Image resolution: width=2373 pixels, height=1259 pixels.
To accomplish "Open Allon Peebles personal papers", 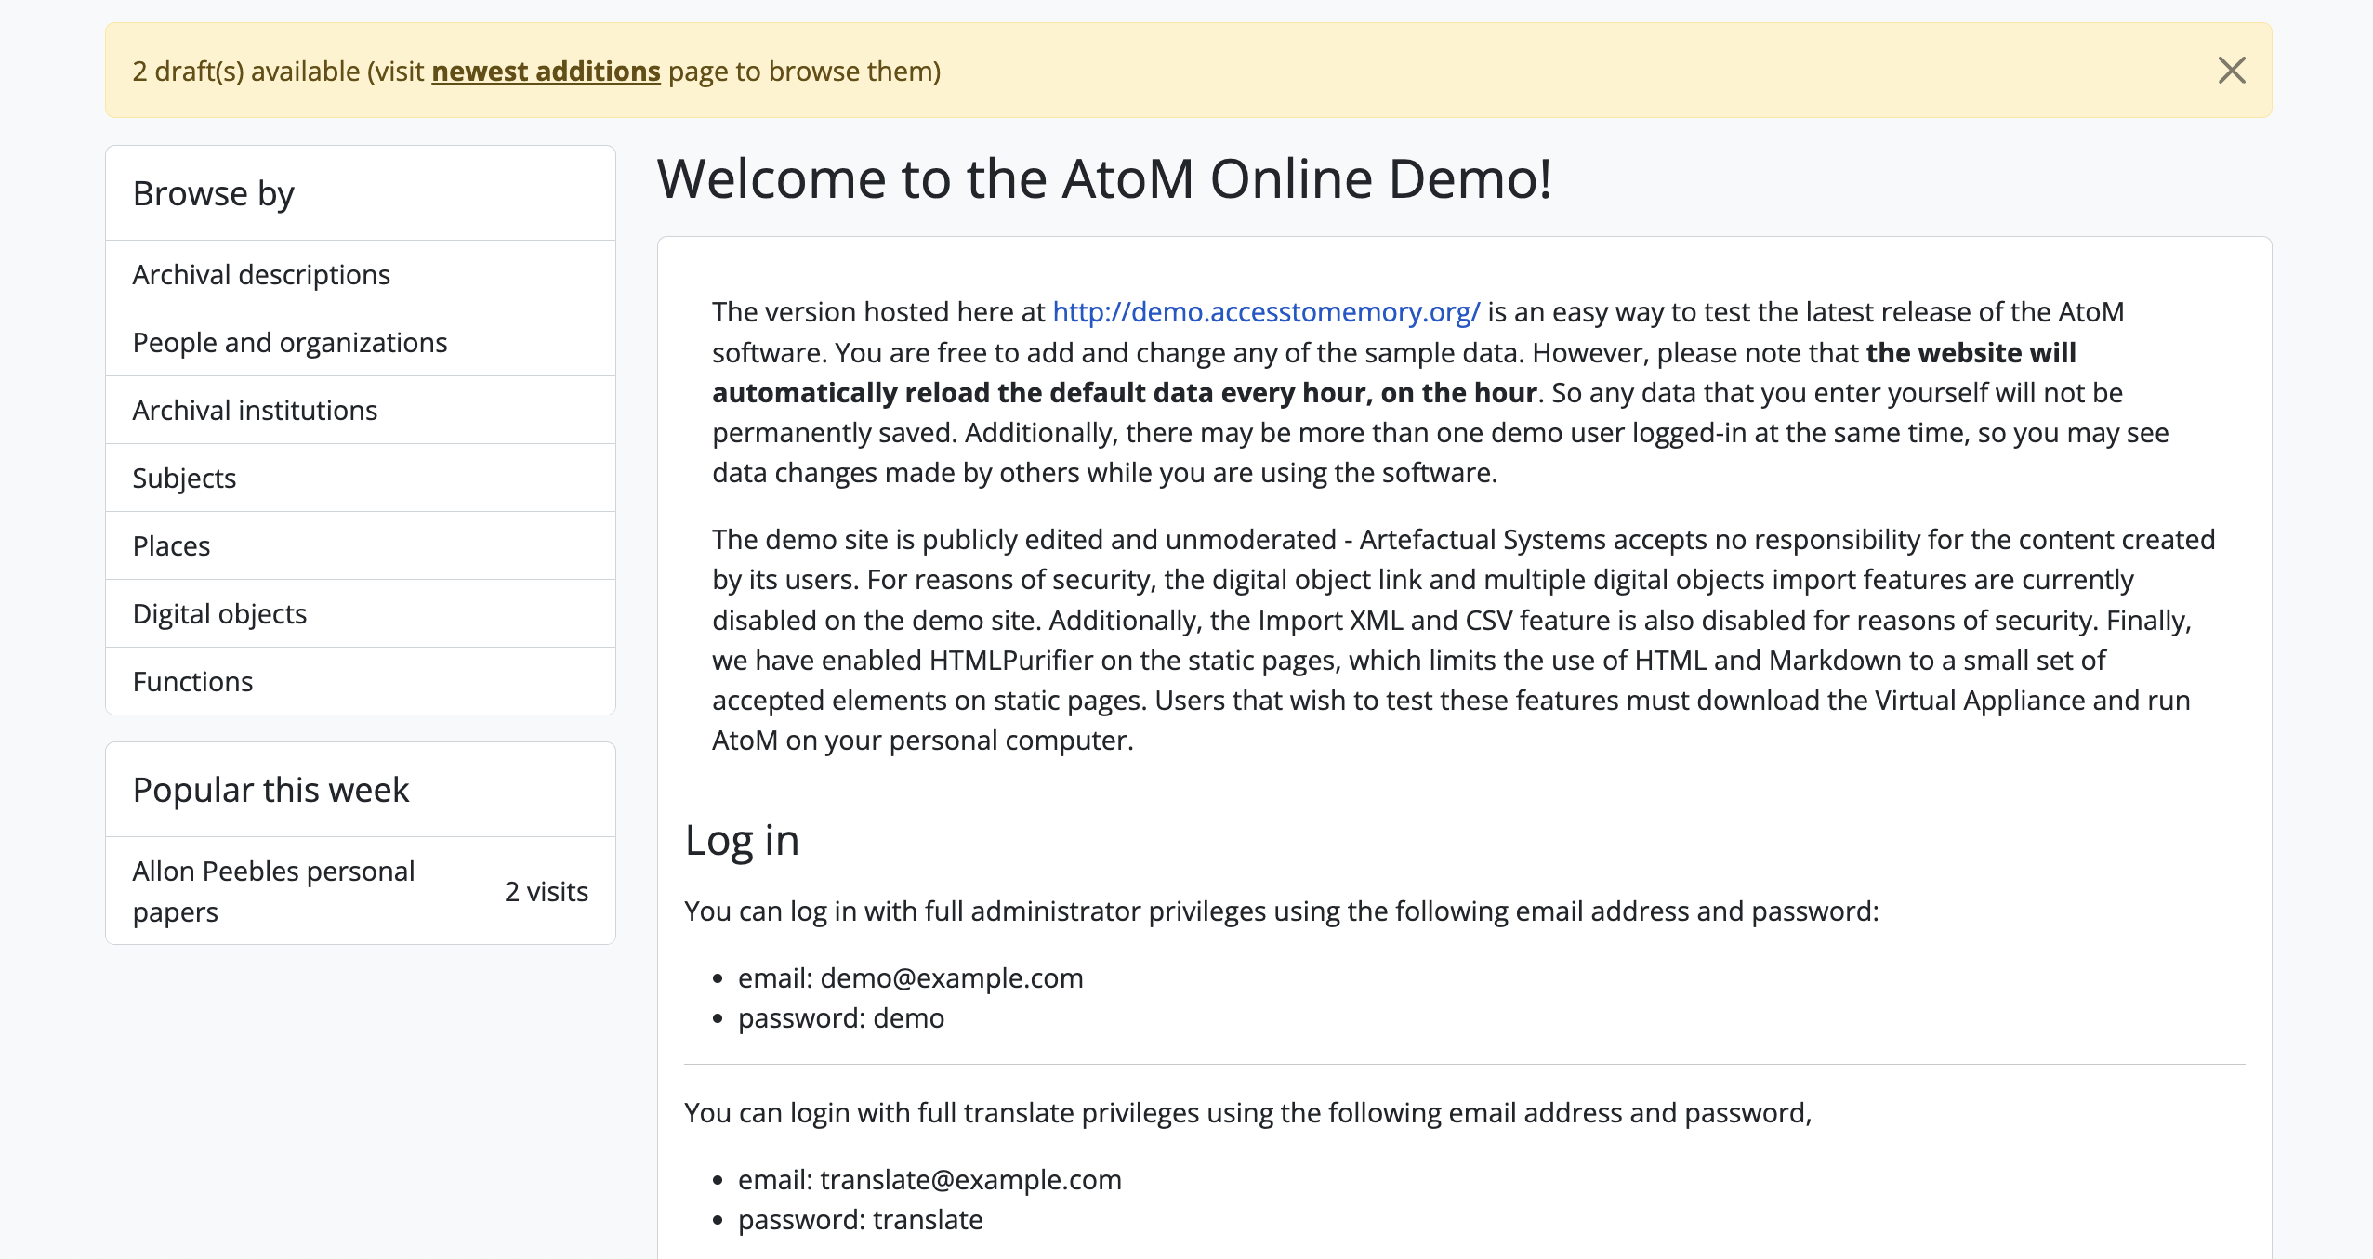I will 273,891.
